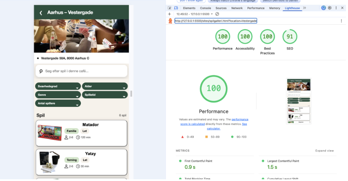Click the Yatzy game image
This screenshot has width=348, height=181.
click(50, 162)
